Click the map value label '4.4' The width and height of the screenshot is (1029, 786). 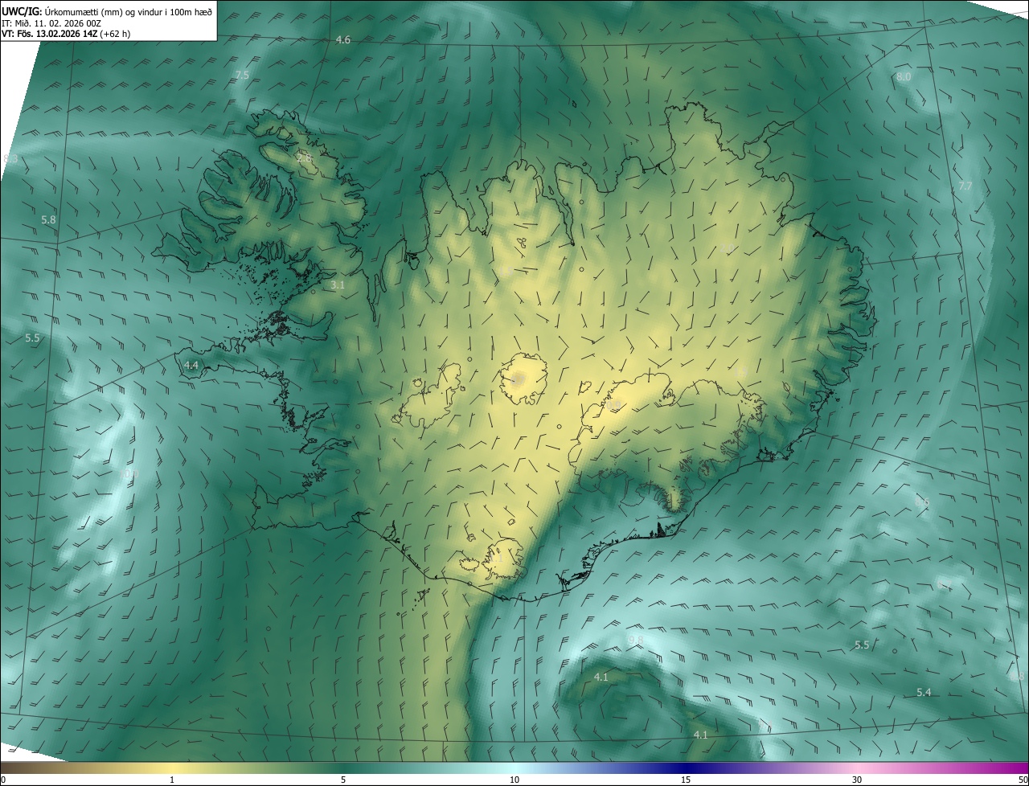coord(191,365)
